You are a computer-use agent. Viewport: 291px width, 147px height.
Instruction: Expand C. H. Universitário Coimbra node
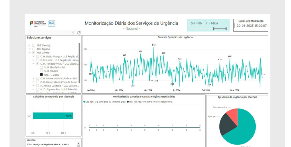(34, 78)
